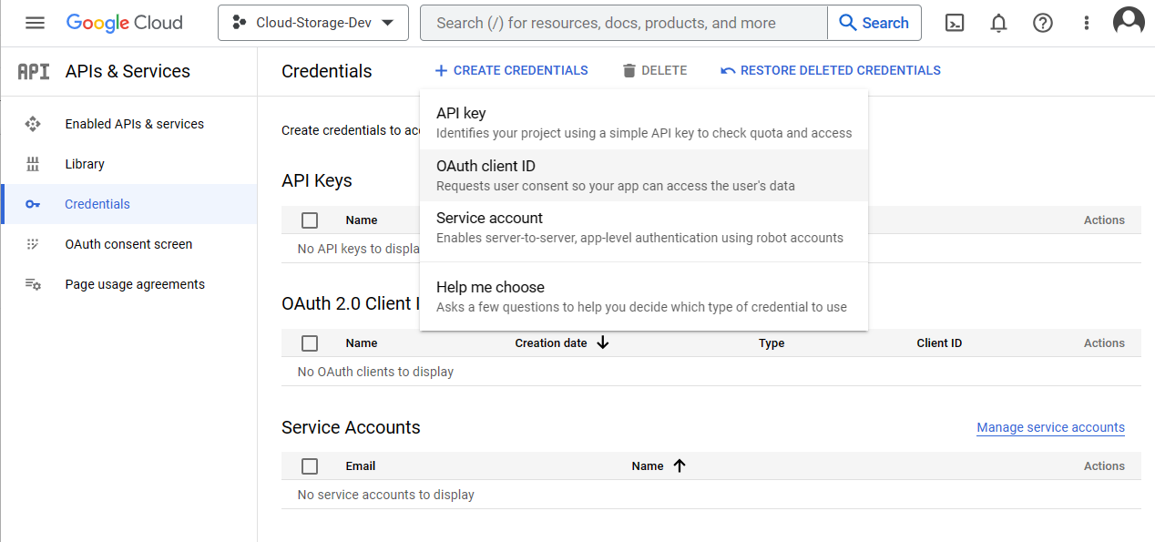Toggle the Creation date sort arrow
Viewport: 1155px width, 542px height.
602,343
